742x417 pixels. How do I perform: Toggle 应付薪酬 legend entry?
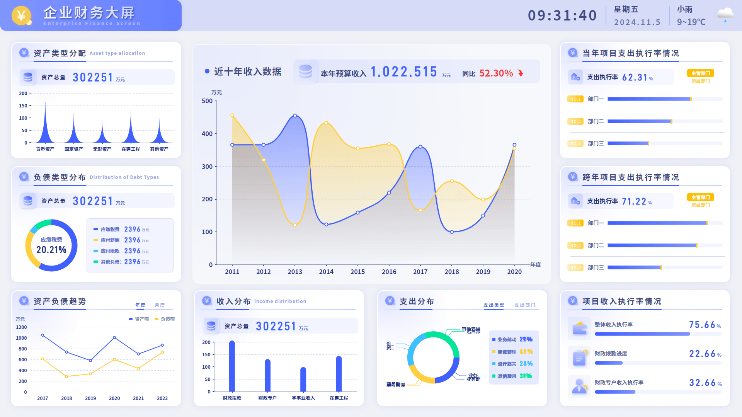point(107,240)
